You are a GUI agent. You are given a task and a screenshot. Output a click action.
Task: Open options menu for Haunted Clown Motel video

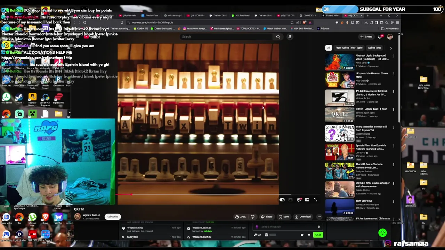394,74
